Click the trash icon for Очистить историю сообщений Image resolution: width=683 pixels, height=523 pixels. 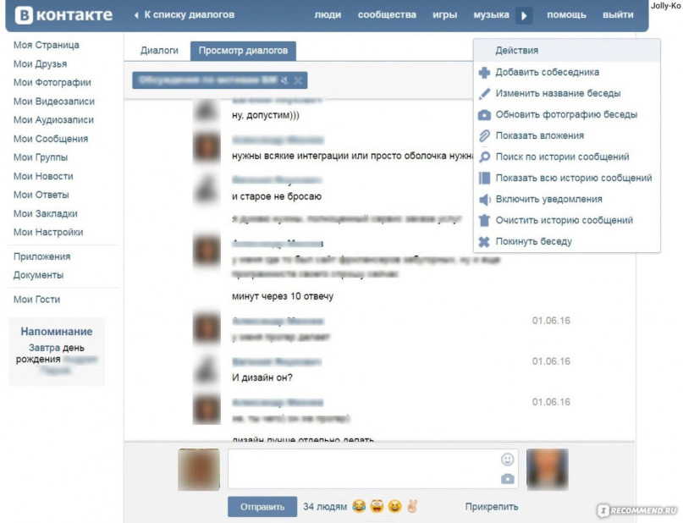coord(484,220)
